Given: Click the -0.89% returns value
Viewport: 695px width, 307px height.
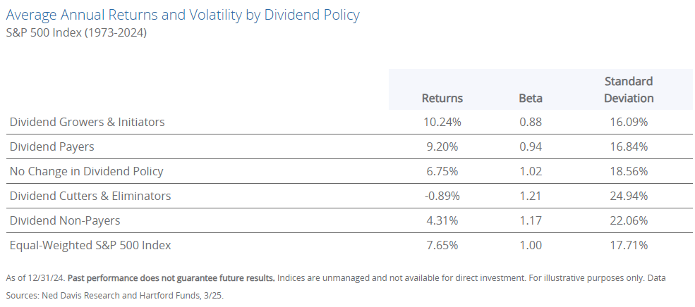Looking at the screenshot, I should 442,196.
